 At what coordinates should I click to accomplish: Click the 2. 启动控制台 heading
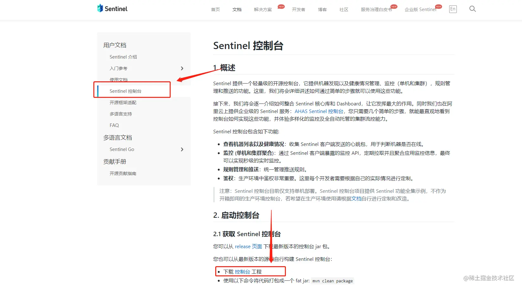pos(236,215)
